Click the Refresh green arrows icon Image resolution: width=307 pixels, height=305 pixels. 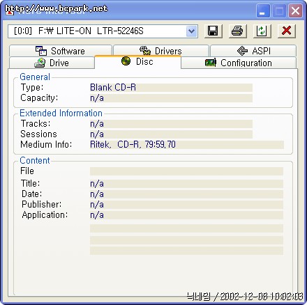(262, 31)
